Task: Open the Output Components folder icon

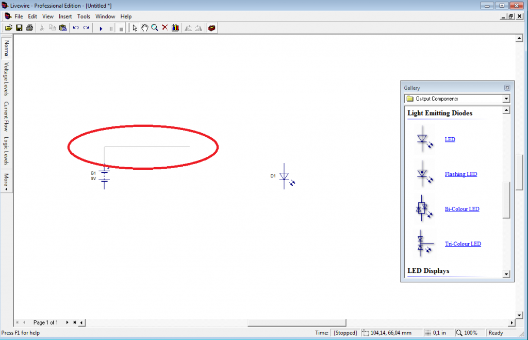Action: (410, 99)
